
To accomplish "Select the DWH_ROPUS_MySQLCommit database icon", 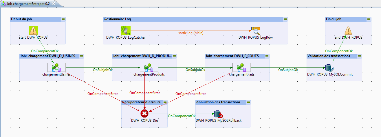I will point(330,67).
